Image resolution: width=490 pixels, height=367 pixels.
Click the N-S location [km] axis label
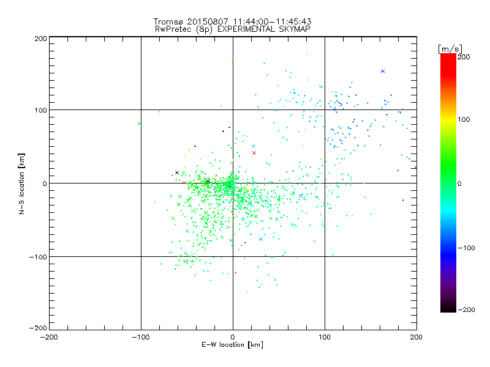click(22, 183)
